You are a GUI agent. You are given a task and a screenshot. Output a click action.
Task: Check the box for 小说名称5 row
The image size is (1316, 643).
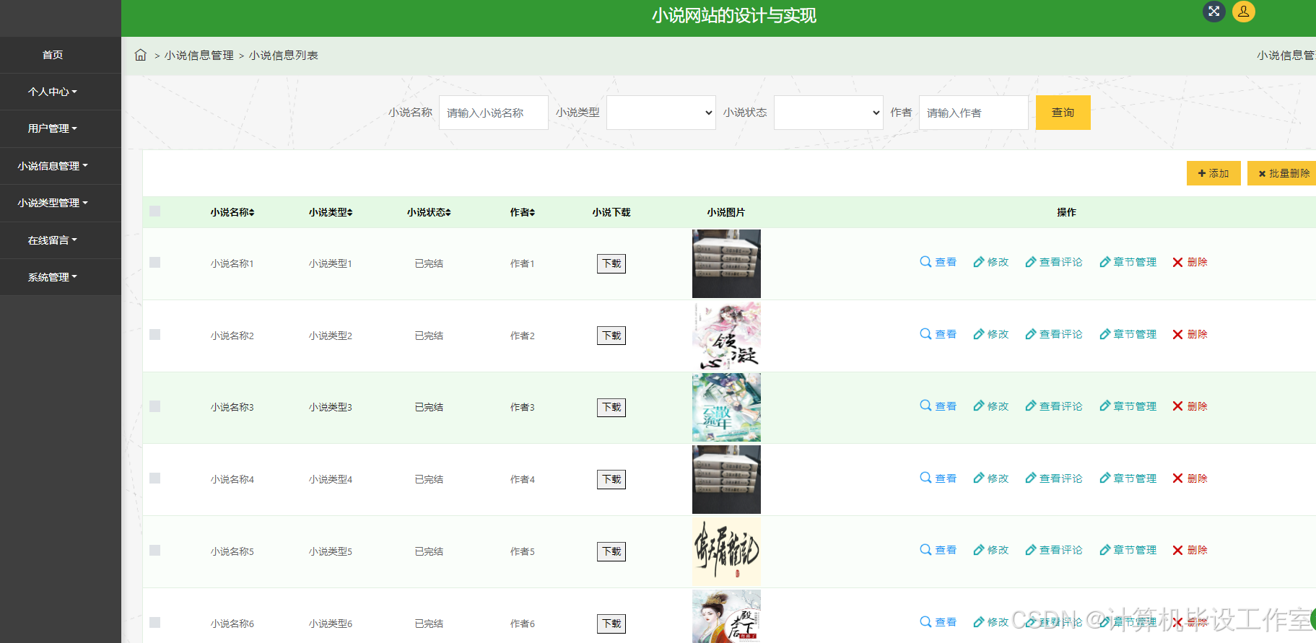point(154,551)
